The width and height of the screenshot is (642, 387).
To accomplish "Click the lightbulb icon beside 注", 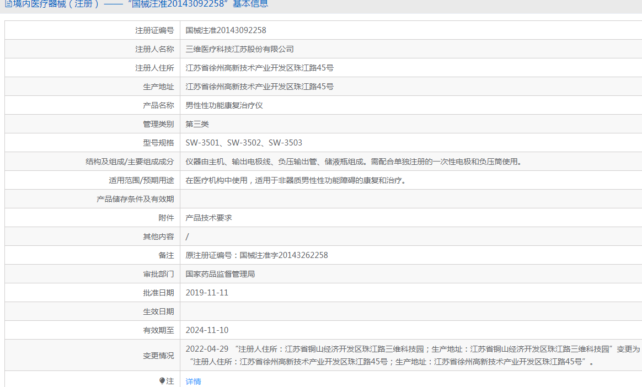I will click(x=162, y=381).
